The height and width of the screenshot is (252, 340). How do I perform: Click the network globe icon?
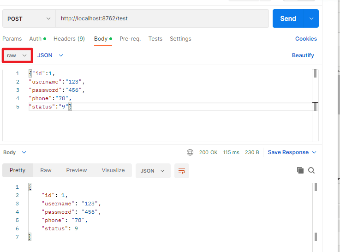(x=190, y=152)
